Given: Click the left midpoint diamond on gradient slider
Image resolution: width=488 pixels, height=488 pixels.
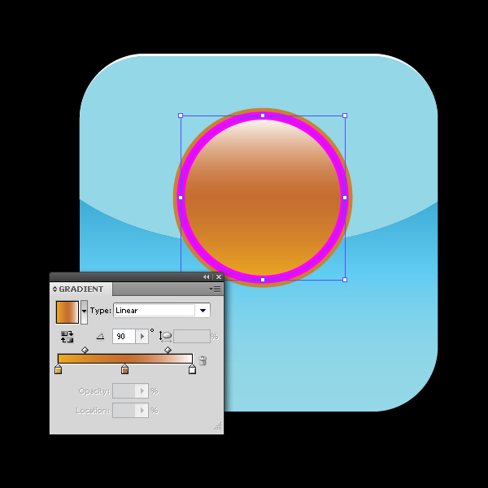Looking at the screenshot, I should (85, 350).
